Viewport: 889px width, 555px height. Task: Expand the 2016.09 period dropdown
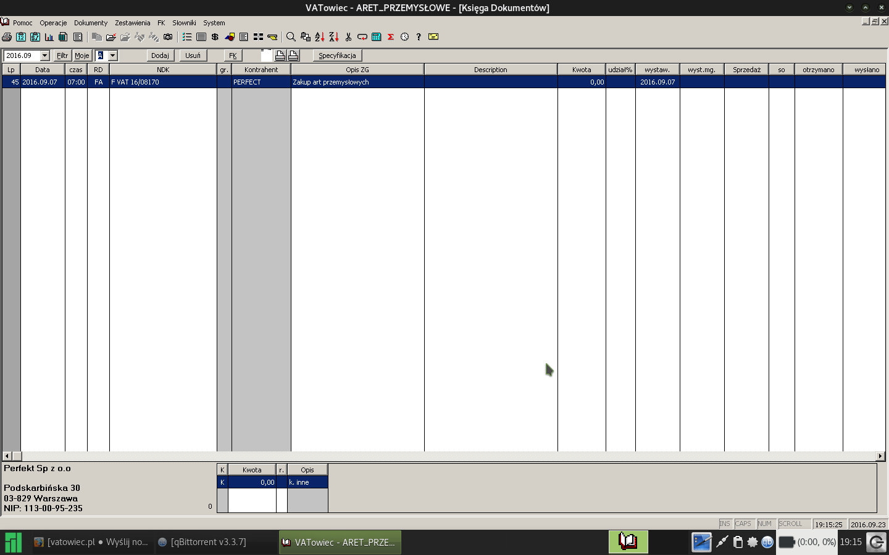(x=44, y=55)
